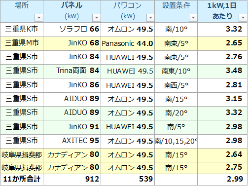248x186 pixels.
Task: Click the 2.76 value cell
Action: point(222,57)
